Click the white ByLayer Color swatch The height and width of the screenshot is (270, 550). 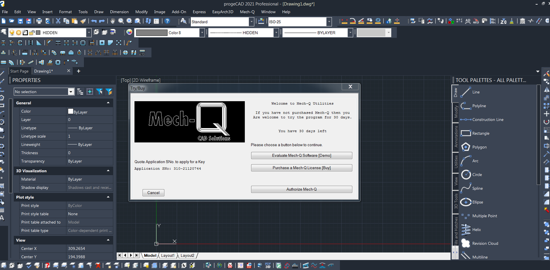tap(70, 111)
